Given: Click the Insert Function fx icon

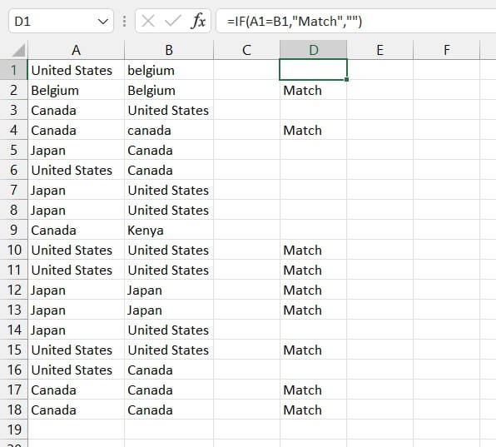Looking at the screenshot, I should coord(198,21).
